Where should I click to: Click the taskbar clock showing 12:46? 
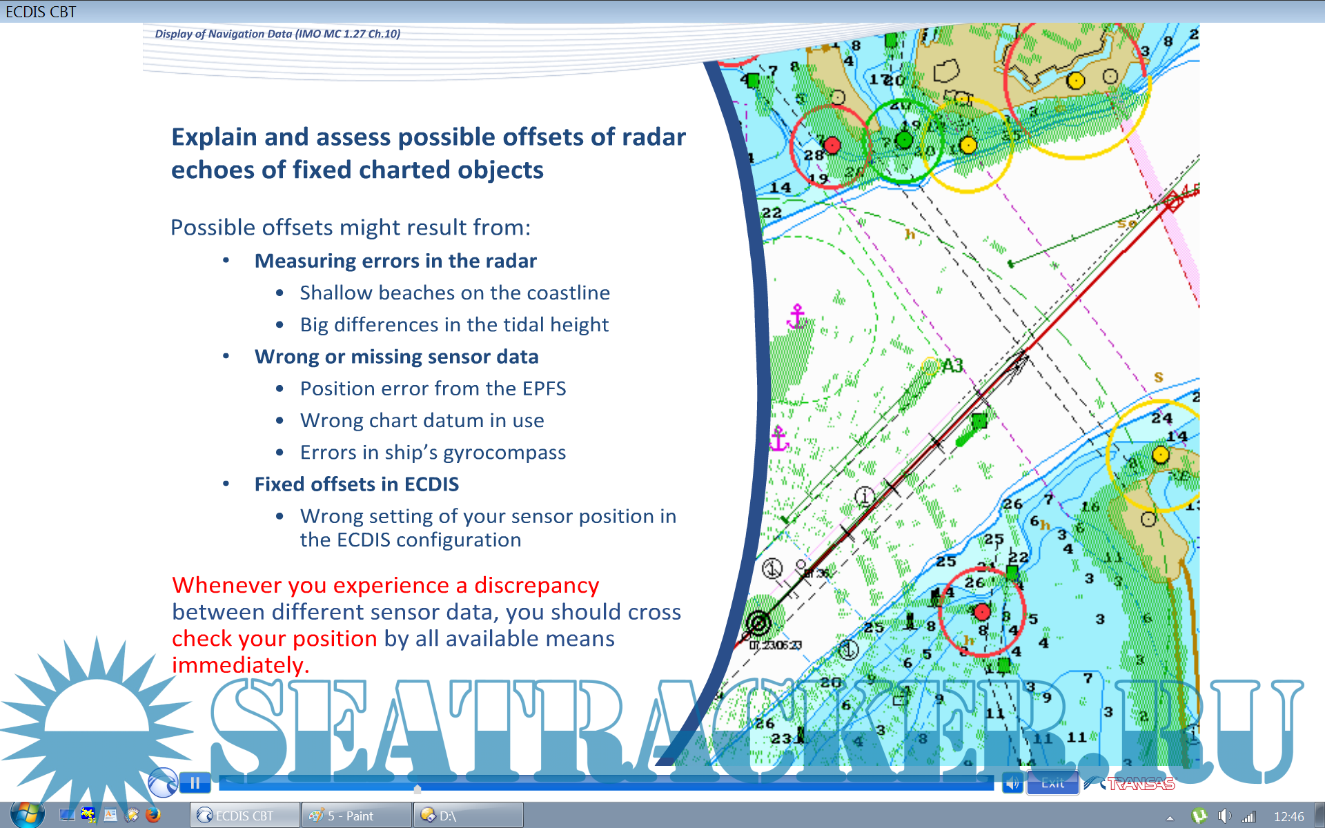(x=1288, y=816)
